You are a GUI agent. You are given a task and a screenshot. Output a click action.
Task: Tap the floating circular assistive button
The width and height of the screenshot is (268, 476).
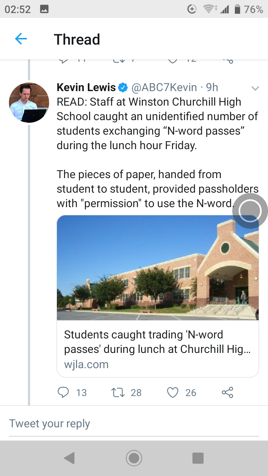250,210
